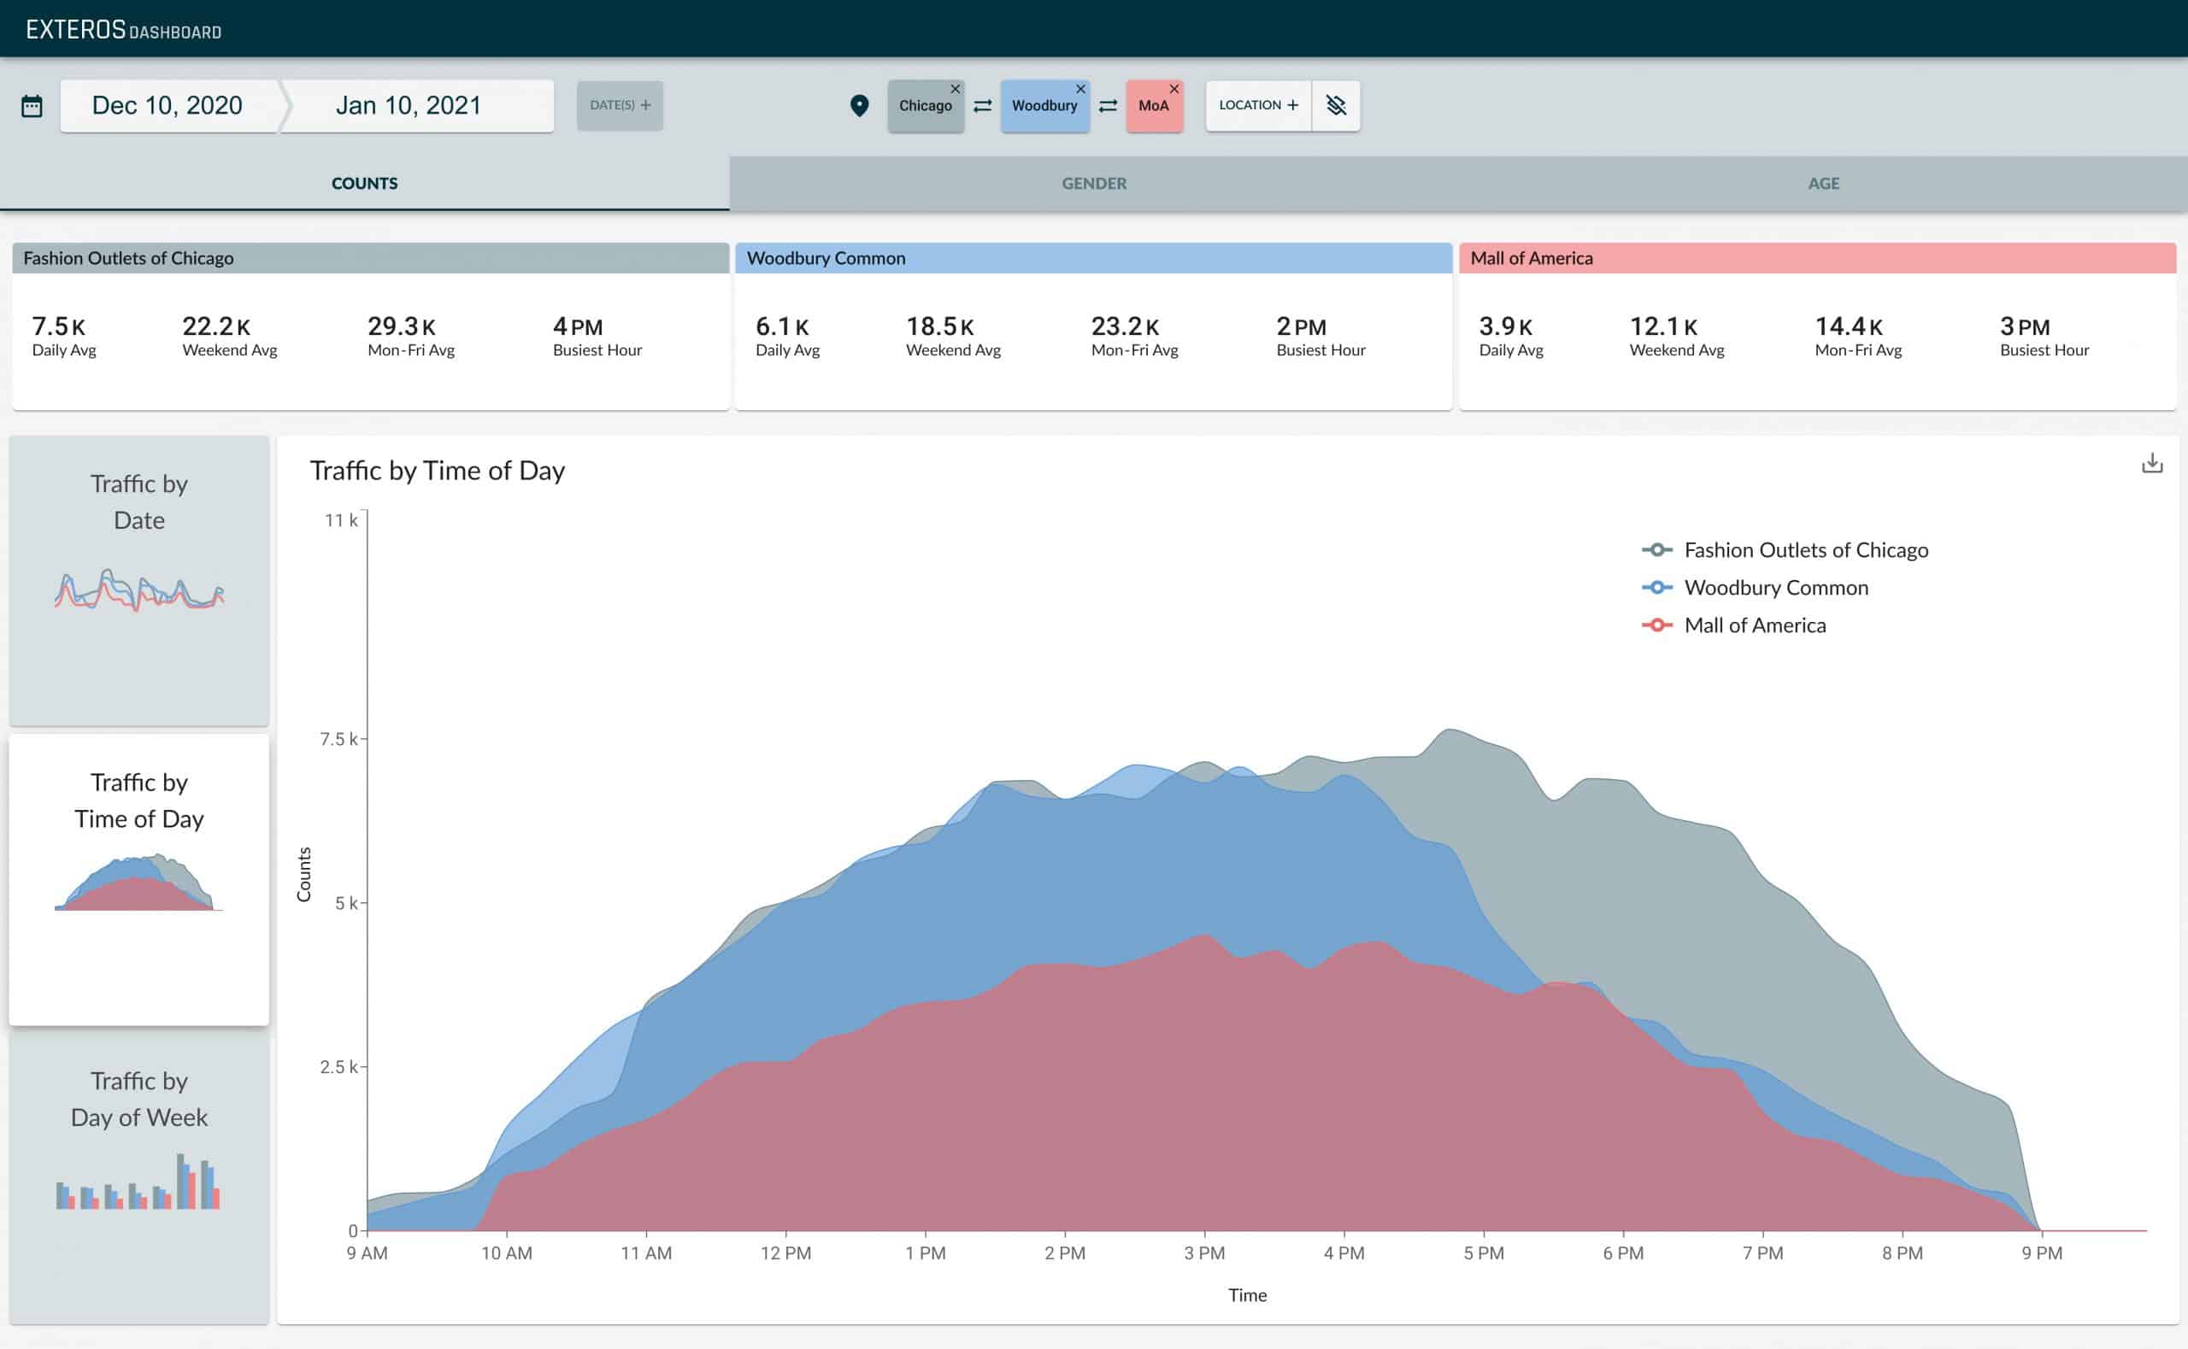Click the calendar icon beside the dates
This screenshot has width=2188, height=1349.
click(x=32, y=106)
